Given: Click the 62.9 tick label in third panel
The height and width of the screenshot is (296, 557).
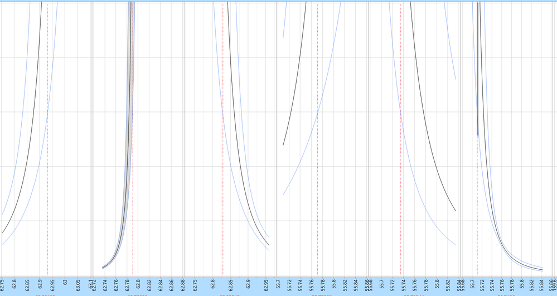Looking at the screenshot, I should point(248,283).
